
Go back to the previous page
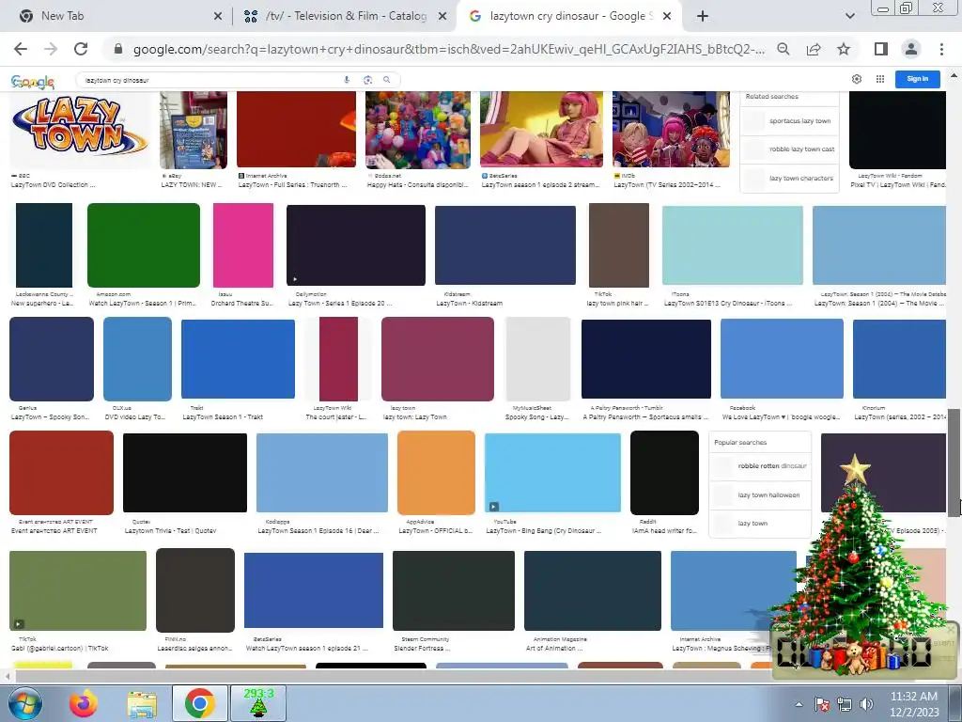(x=21, y=49)
